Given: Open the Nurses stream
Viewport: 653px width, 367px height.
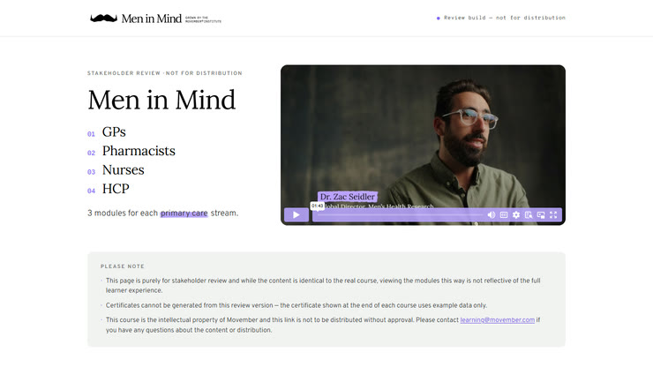Looking at the screenshot, I should 124,170.
